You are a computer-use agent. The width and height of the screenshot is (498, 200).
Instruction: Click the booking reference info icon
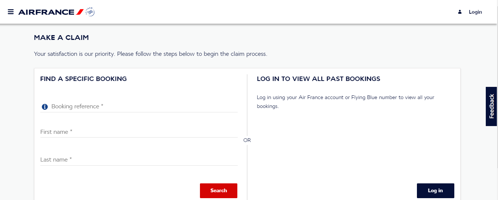click(x=45, y=107)
